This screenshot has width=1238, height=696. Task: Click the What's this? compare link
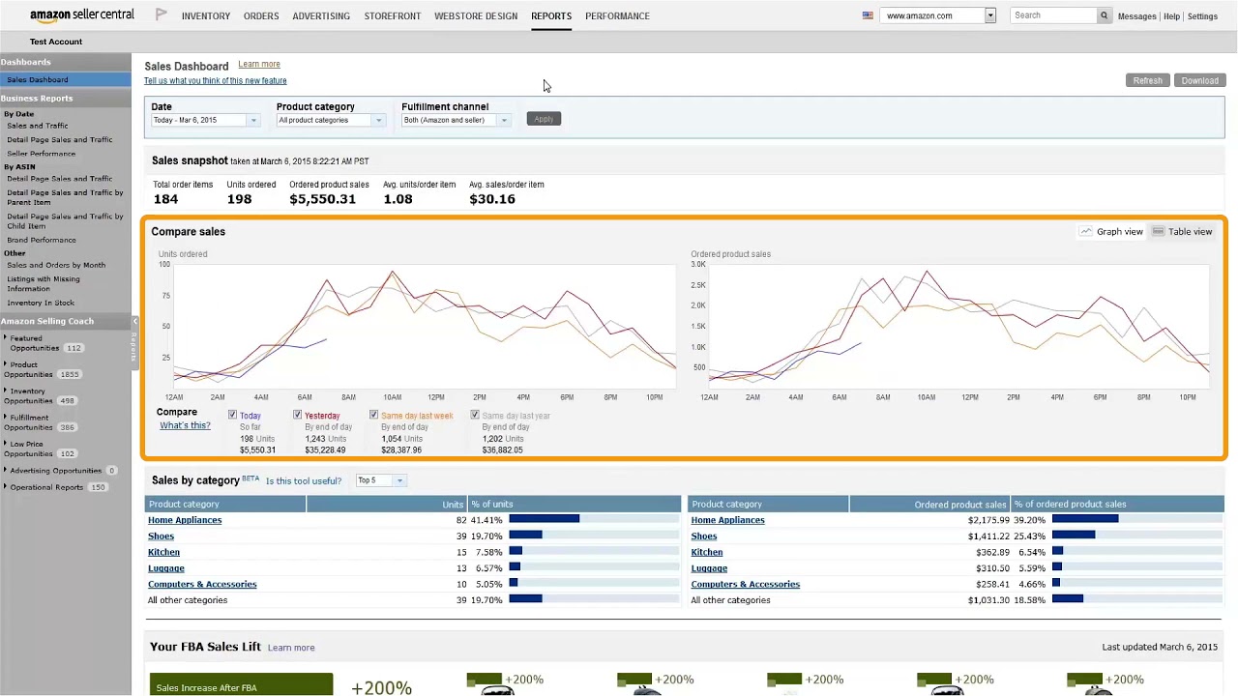point(185,425)
